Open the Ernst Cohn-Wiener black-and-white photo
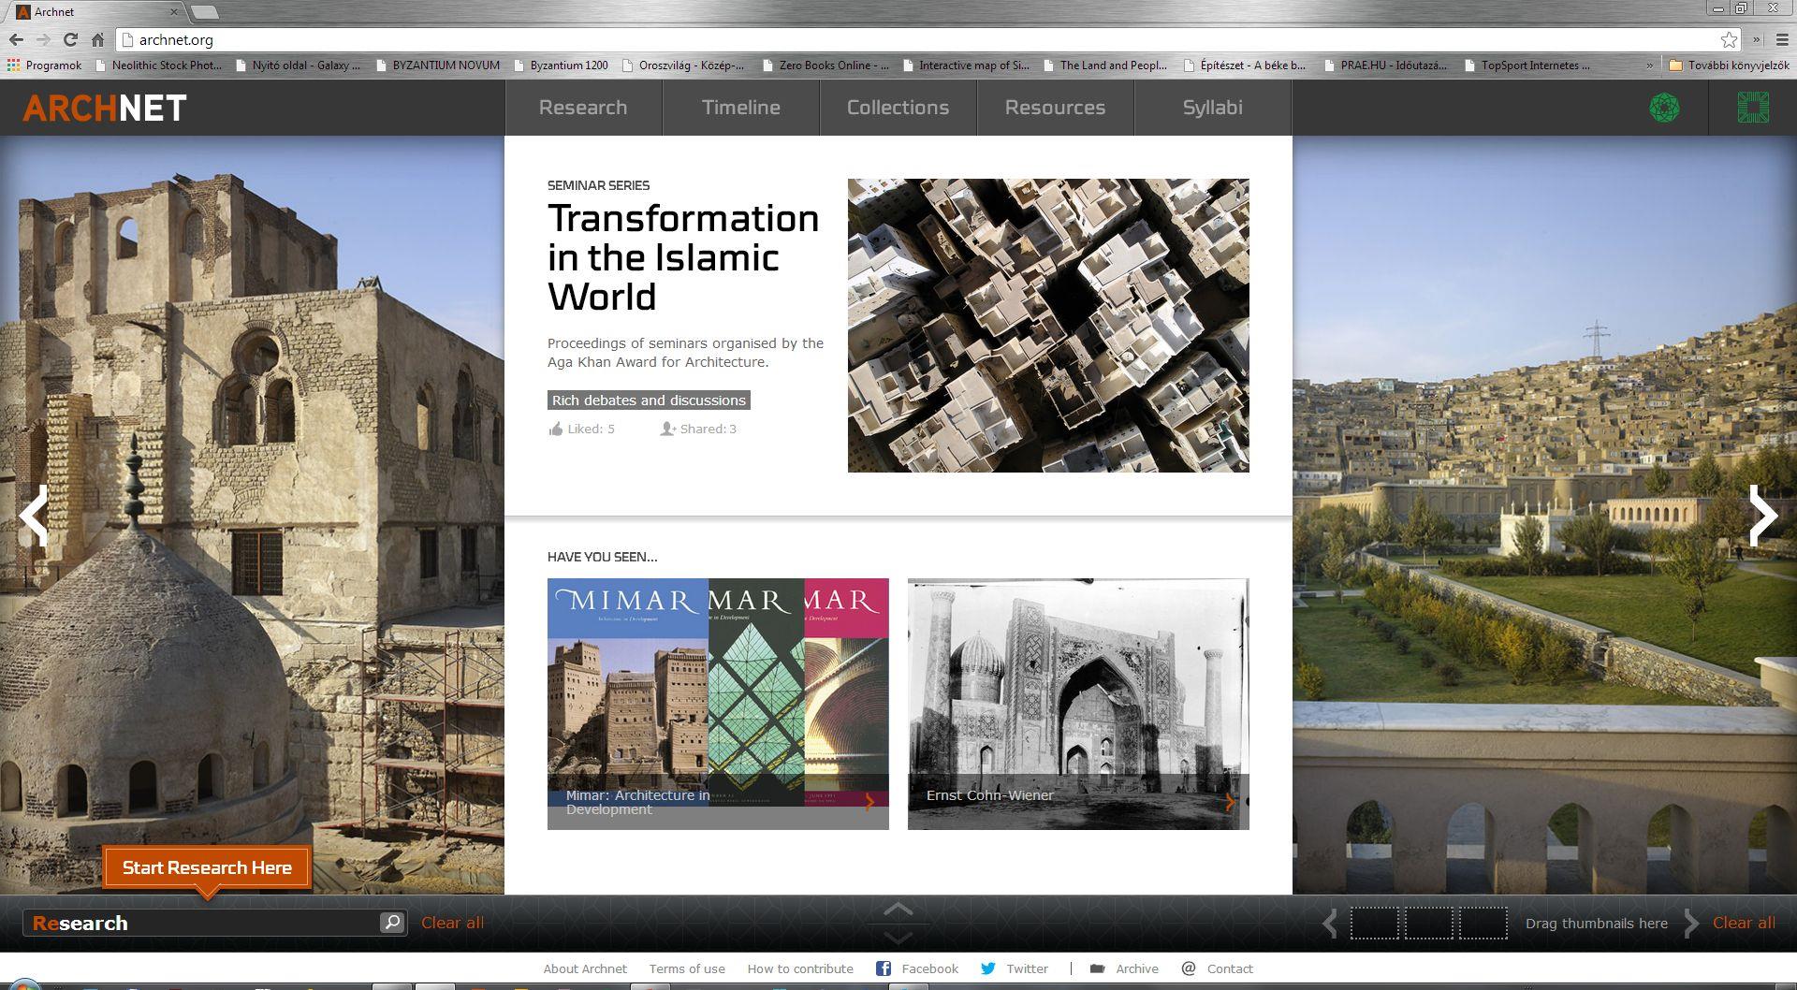The image size is (1797, 990). (1078, 704)
